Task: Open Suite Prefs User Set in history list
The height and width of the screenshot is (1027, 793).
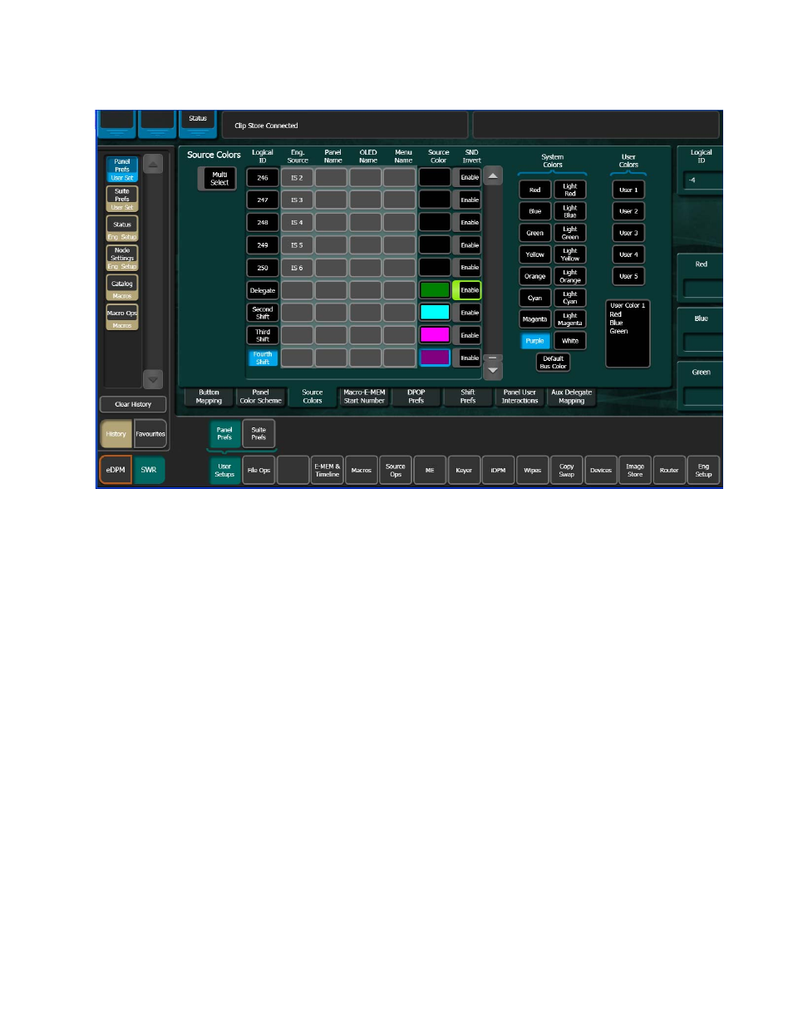Action: [122, 199]
